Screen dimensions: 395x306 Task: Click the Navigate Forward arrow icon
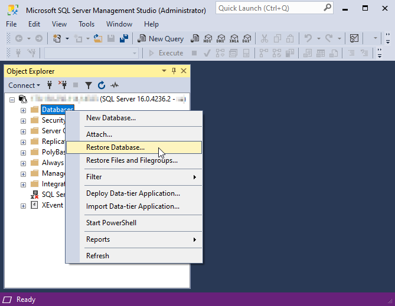[x=39, y=39]
